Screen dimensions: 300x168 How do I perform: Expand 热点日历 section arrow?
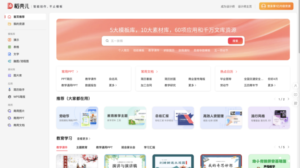(236, 72)
